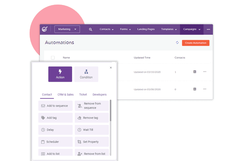Close the action picker panel
The width and height of the screenshot is (233, 161).
click(x=111, y=68)
